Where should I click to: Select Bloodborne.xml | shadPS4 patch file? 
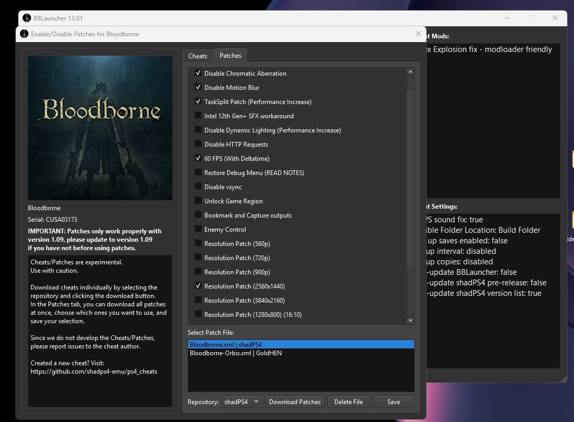coord(301,344)
